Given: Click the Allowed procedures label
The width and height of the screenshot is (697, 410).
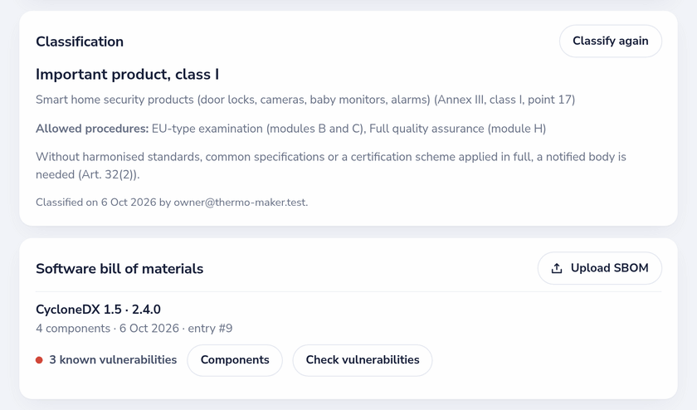Looking at the screenshot, I should coord(92,129).
